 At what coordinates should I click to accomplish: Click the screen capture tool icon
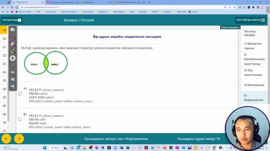click(x=13, y=79)
